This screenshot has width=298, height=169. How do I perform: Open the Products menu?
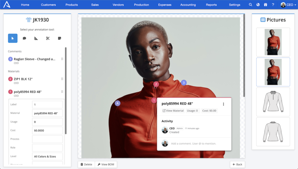(72, 5)
